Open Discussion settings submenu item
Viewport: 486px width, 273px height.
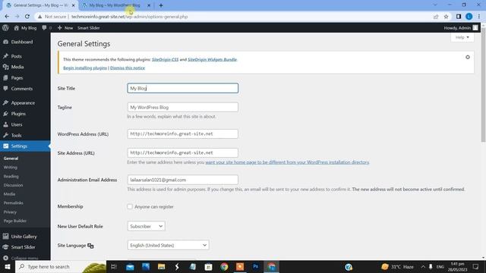[13, 185]
